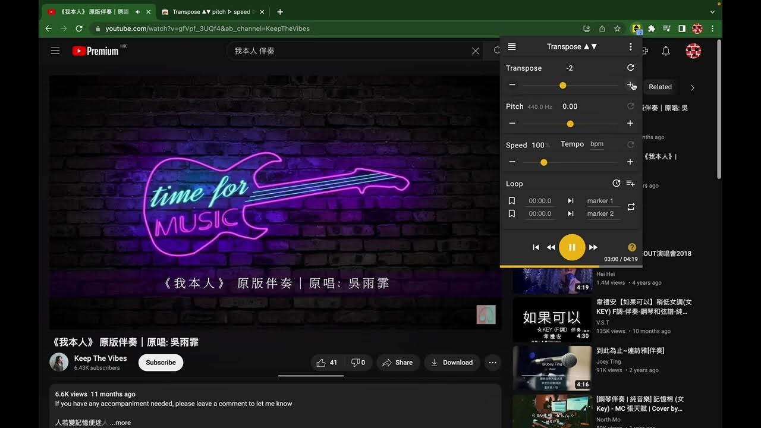This screenshot has height=428, width=761.
Task: Set bookmark for marker 1
Action: point(512,201)
